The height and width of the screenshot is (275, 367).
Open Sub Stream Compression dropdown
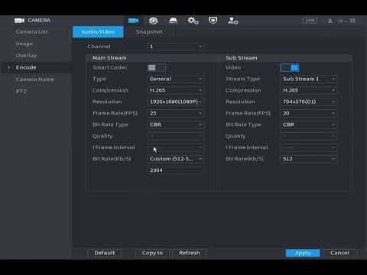309,90
